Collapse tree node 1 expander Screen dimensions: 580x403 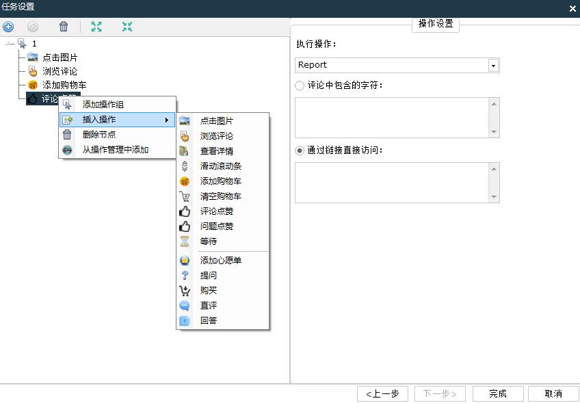coord(7,44)
